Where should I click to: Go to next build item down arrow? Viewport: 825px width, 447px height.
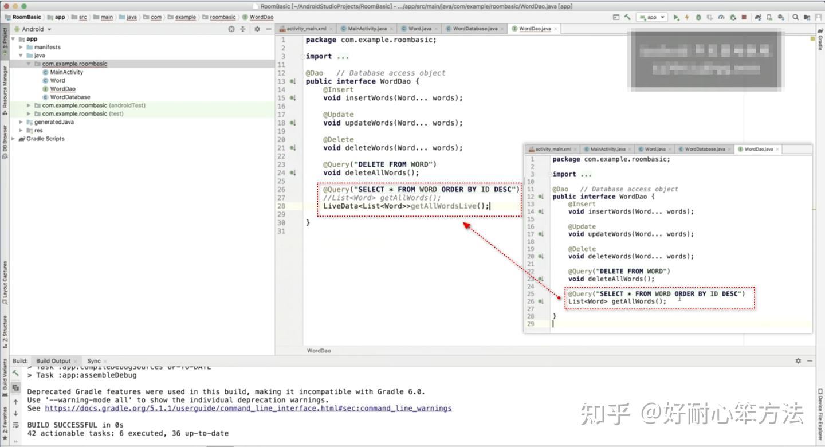coord(15,413)
